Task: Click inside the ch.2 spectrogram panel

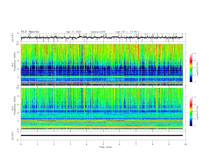Action: (102, 109)
